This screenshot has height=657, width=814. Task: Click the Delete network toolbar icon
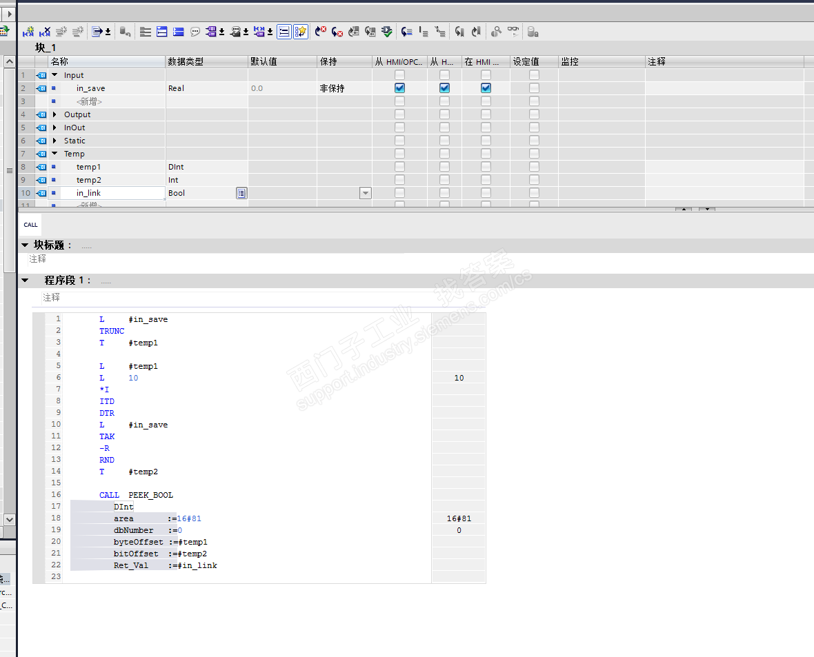[x=45, y=32]
